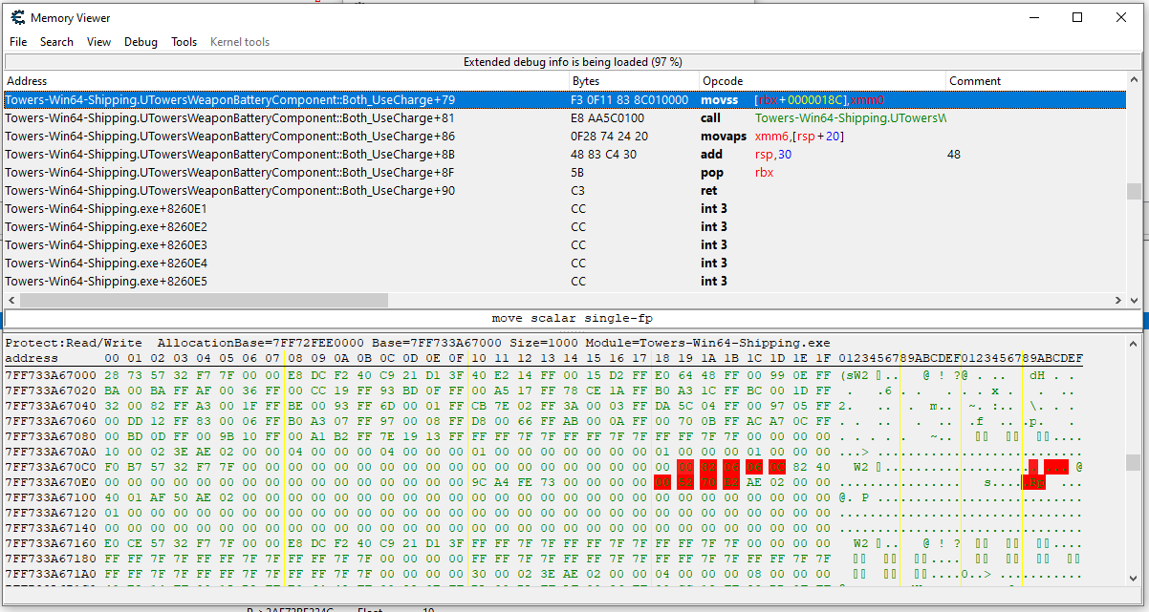Image resolution: width=1149 pixels, height=612 pixels.
Task: Click hex row address 7FF733A67040
Action: click(51, 406)
